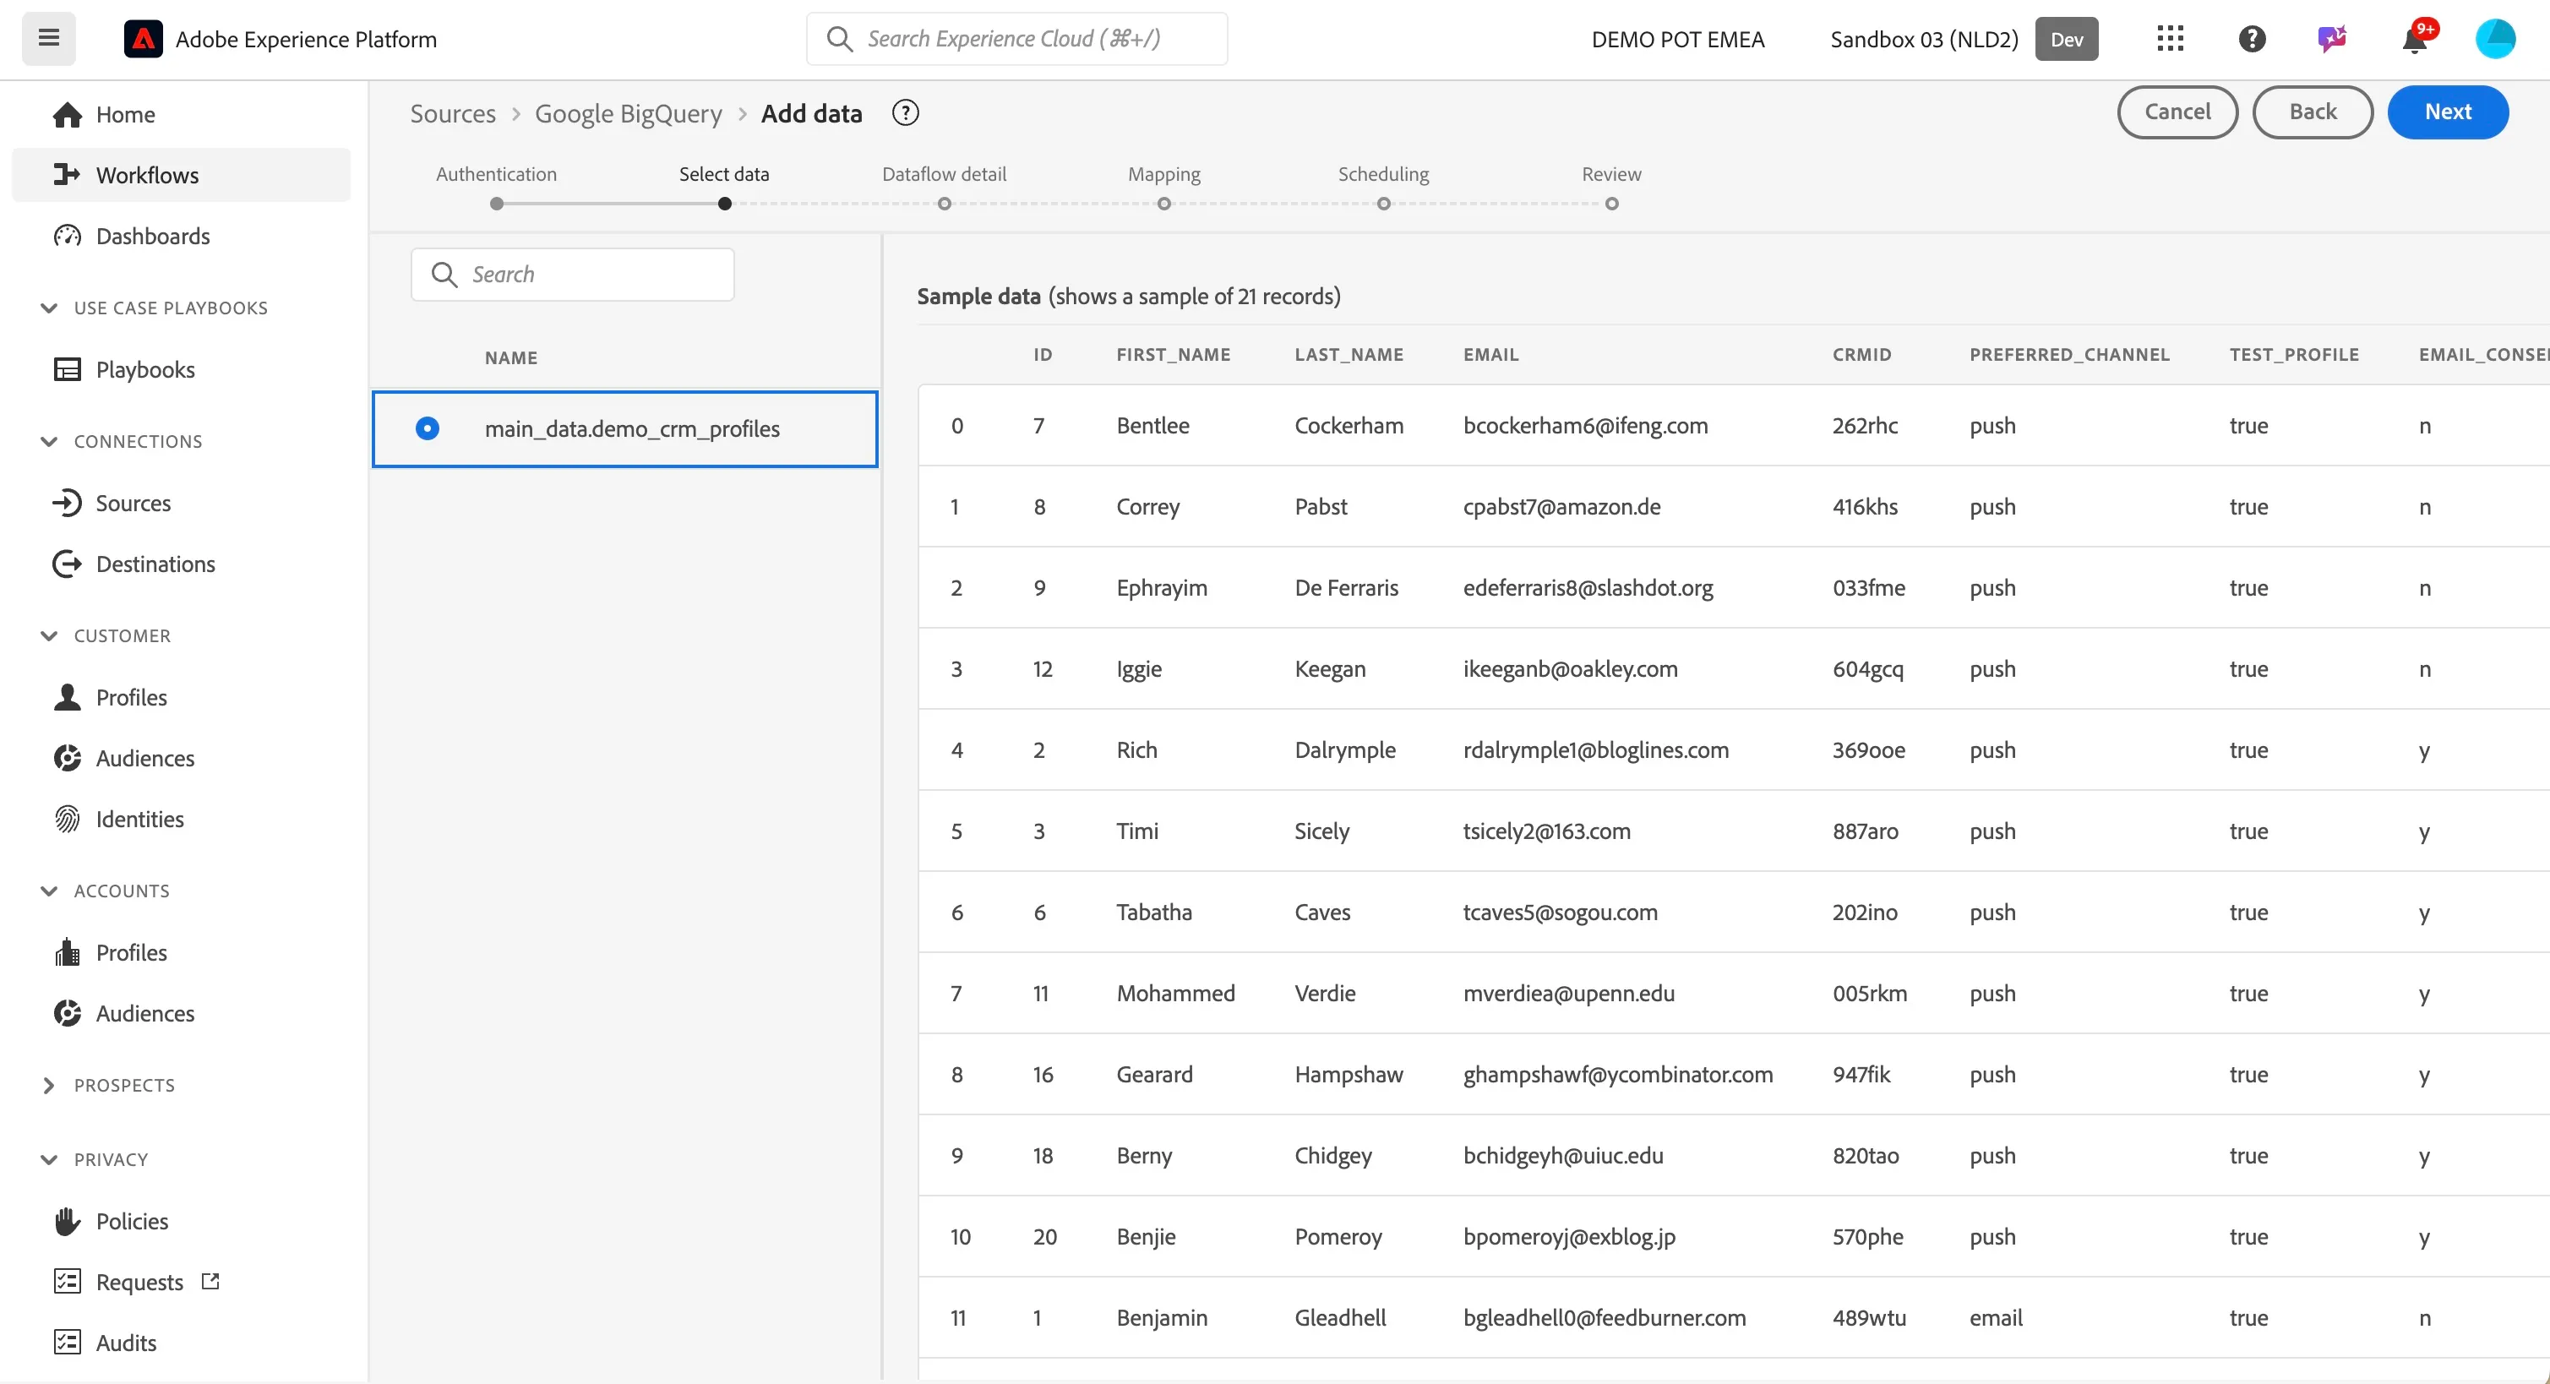
Task: Click email bcockerham6@ifeng.com cell
Action: [1585, 426]
